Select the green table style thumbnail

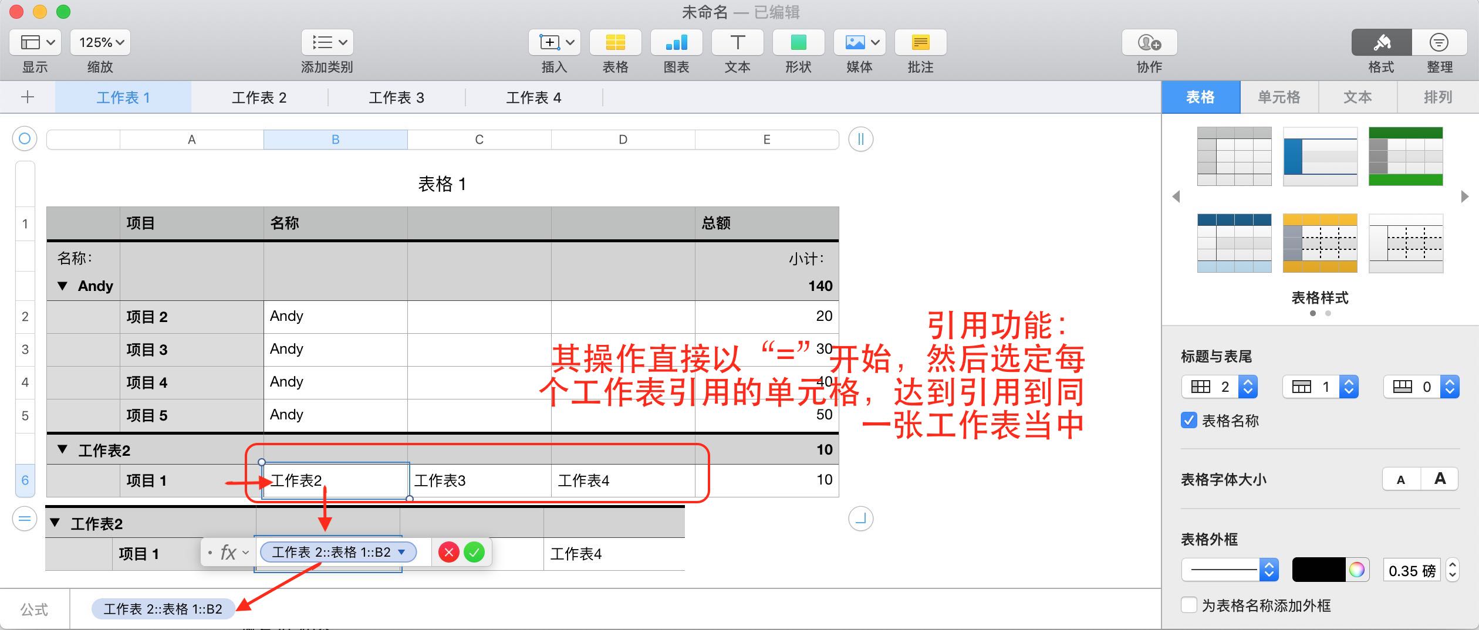(1405, 156)
